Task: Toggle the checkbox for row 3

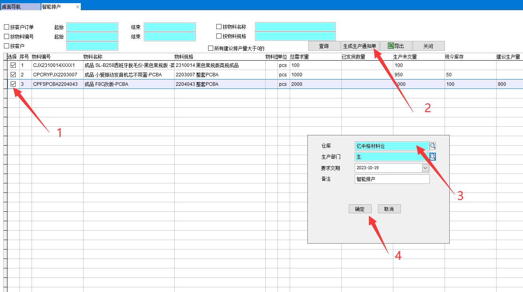Action: tap(13, 84)
